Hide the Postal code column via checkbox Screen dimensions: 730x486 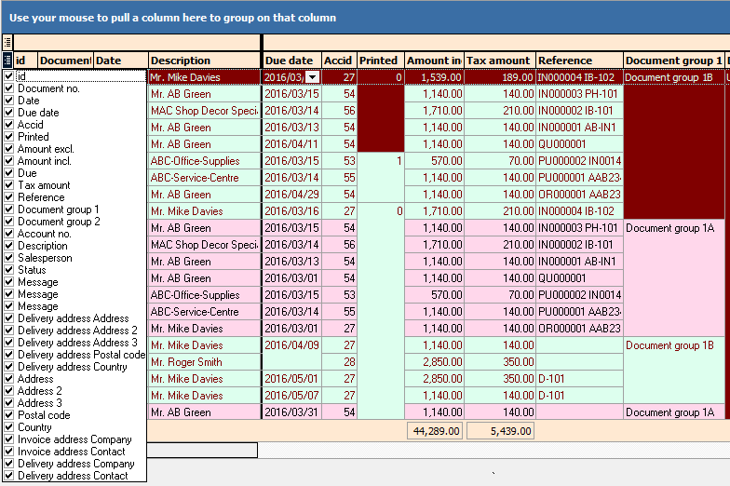coord(8,415)
